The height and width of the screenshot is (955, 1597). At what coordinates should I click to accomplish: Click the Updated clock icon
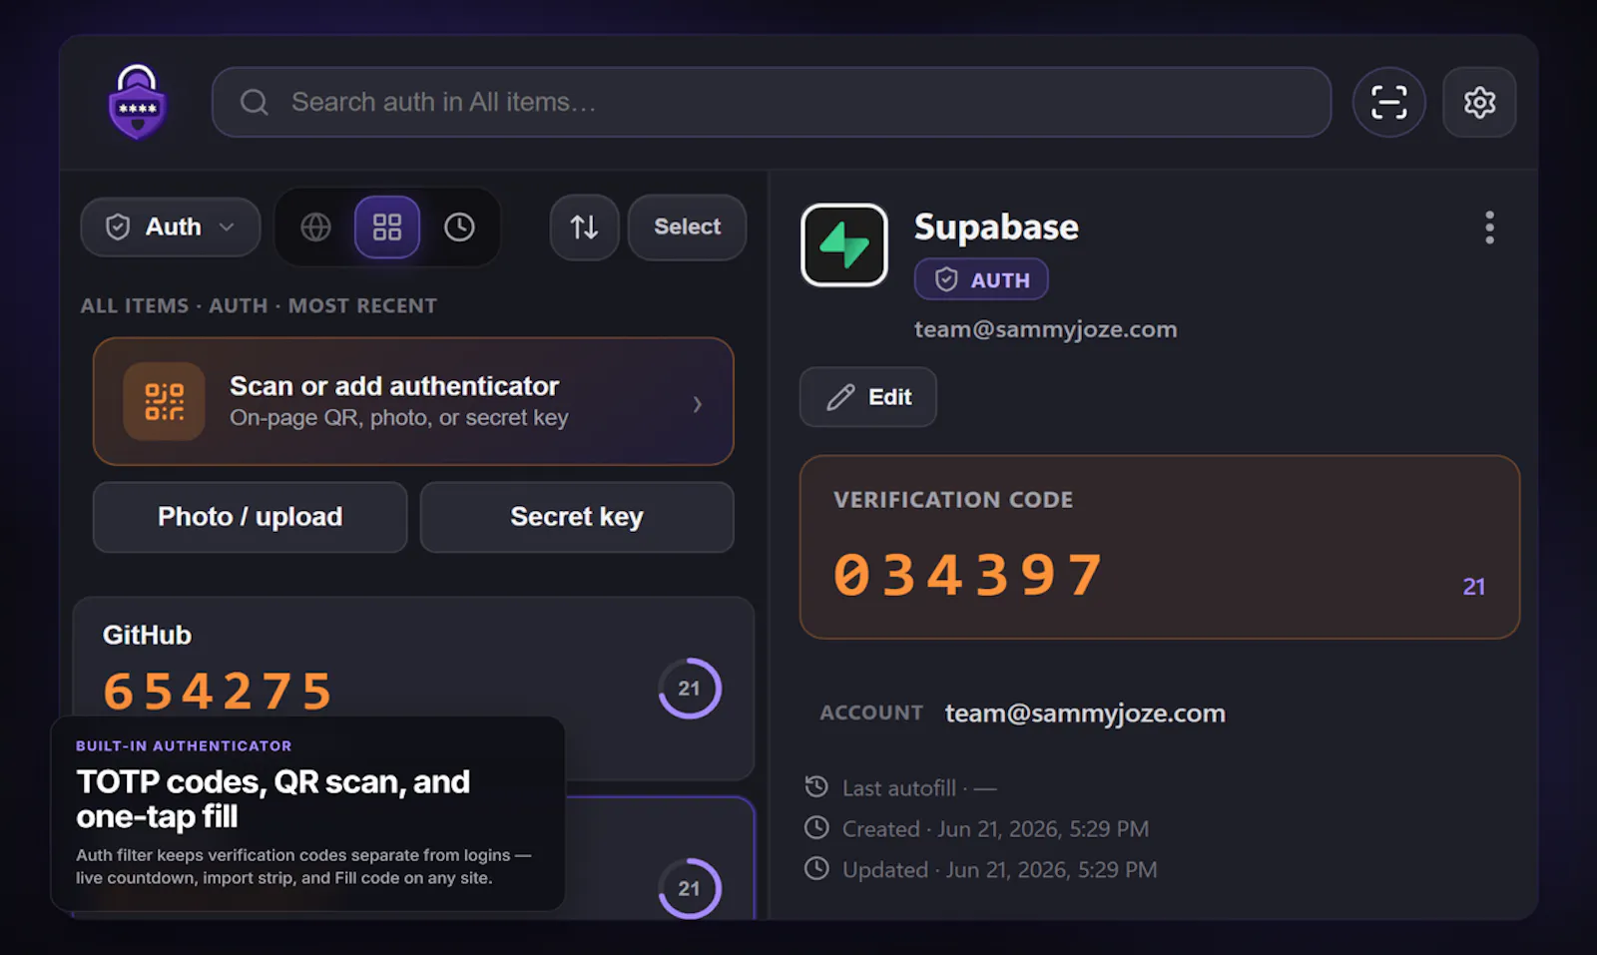coord(816,868)
